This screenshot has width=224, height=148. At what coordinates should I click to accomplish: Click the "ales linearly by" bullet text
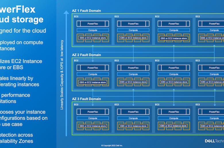[17, 78]
